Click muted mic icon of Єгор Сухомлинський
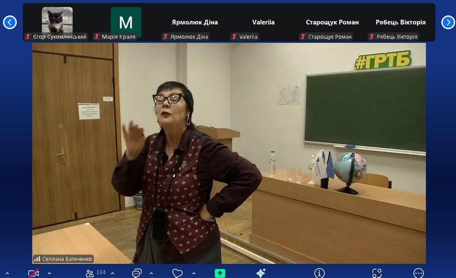The image size is (456, 278). [28, 36]
